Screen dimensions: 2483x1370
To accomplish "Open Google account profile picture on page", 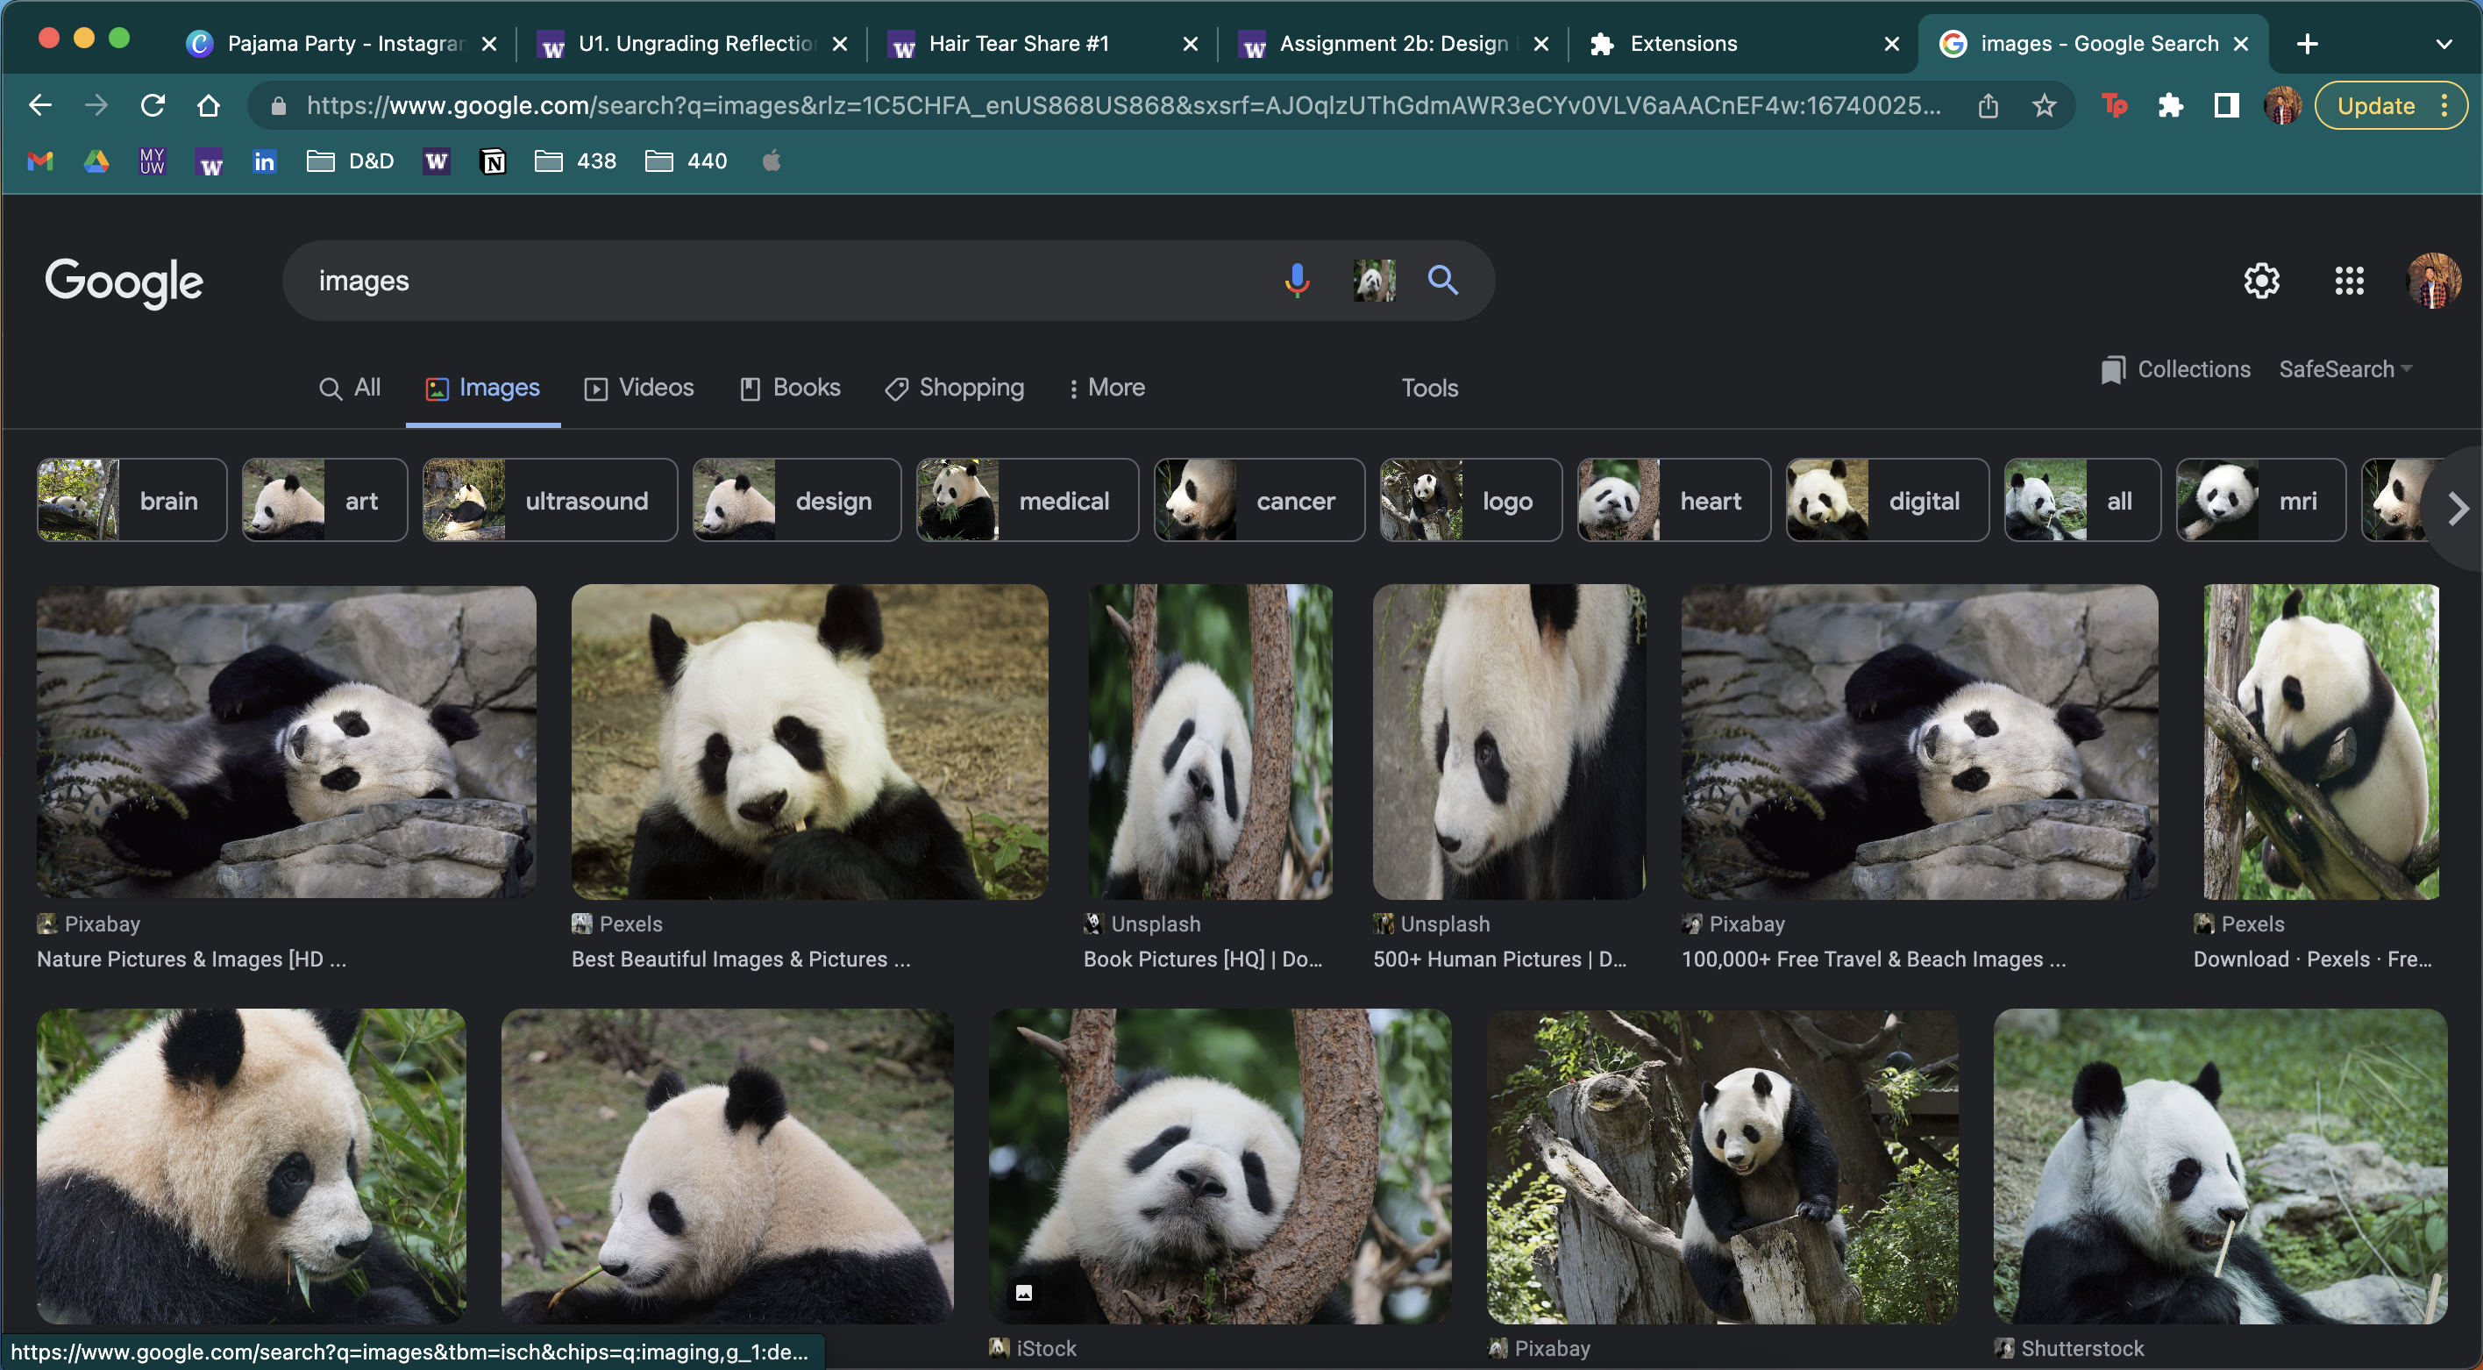I will (x=2433, y=281).
